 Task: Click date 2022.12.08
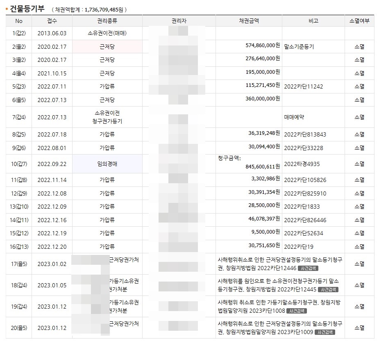tap(52, 193)
